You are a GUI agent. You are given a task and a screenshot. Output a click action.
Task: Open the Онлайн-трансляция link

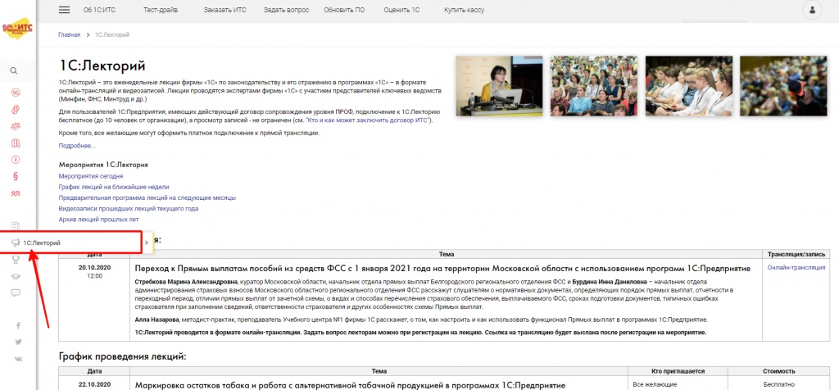tap(796, 267)
